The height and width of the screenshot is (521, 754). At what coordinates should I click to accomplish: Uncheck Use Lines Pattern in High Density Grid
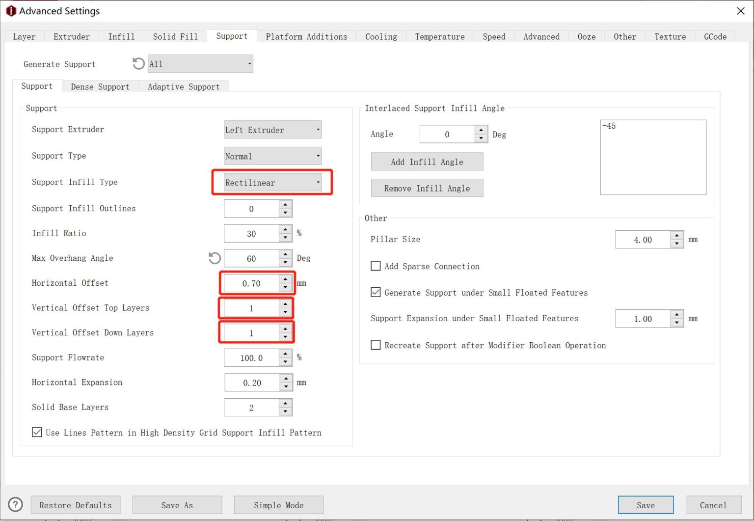click(x=37, y=432)
